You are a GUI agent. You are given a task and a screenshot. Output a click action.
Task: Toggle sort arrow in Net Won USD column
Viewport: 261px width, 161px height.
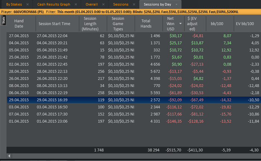181,23
